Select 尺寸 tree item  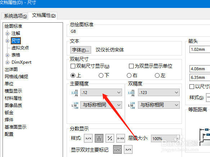coord(16,41)
